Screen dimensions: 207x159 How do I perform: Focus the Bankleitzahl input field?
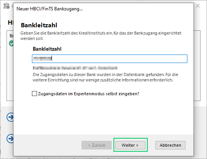tap(110, 59)
